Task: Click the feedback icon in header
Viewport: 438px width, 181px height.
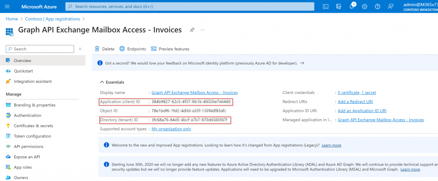Action: click(391, 6)
